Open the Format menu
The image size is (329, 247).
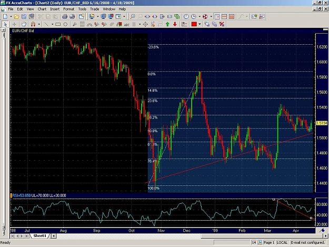click(x=69, y=9)
